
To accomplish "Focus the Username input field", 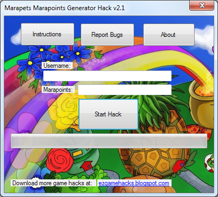I will click(107, 76).
